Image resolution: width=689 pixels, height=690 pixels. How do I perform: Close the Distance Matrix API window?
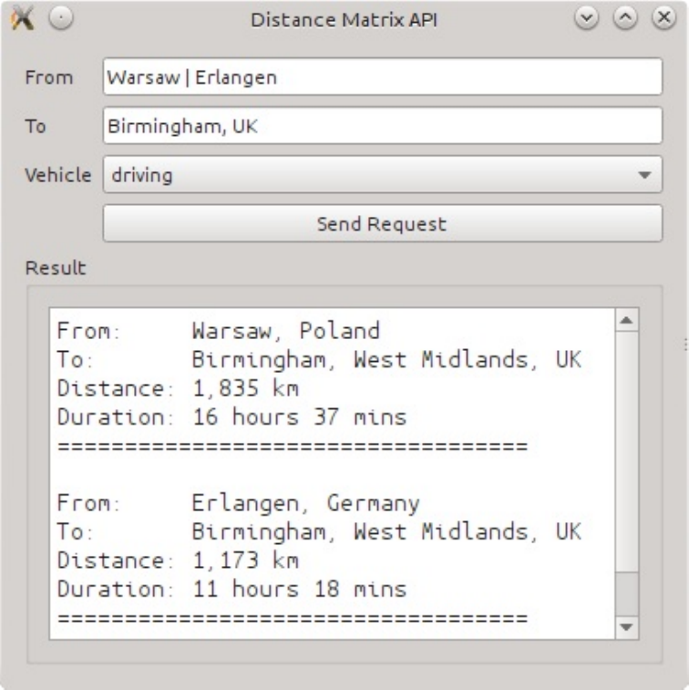663,18
